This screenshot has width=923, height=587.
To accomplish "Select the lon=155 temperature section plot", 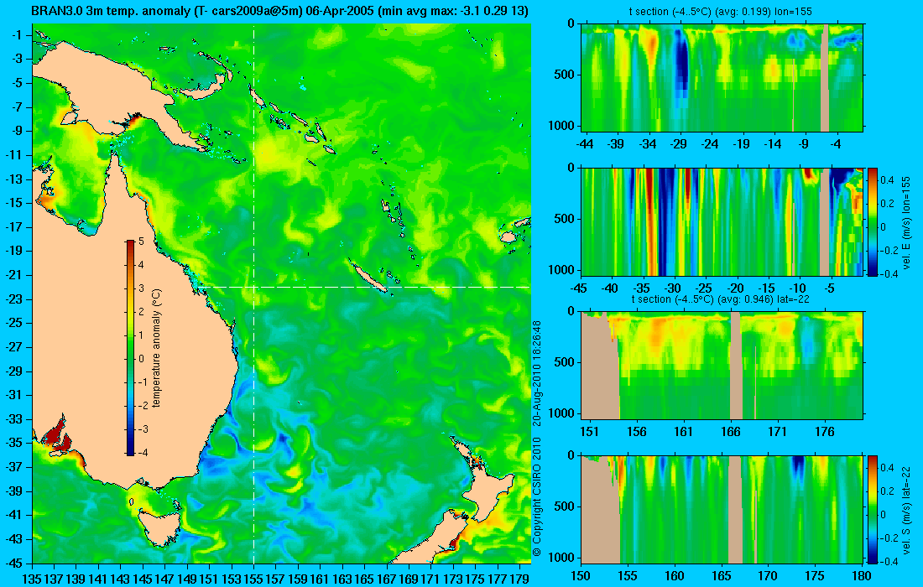I will 722,78.
